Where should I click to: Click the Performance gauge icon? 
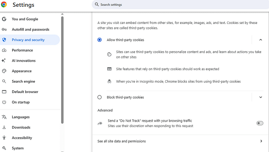coord(4,50)
